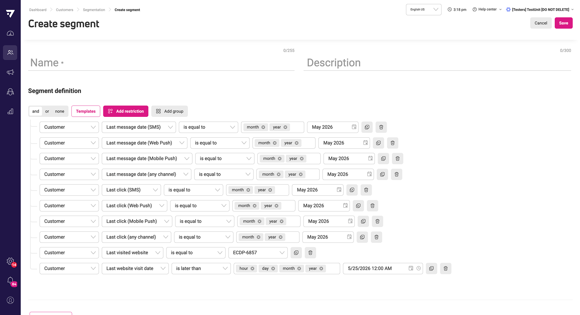Delete the Last click (SMS) restriction
Image resolution: width=580 pixels, height=315 pixels.
[x=366, y=190]
